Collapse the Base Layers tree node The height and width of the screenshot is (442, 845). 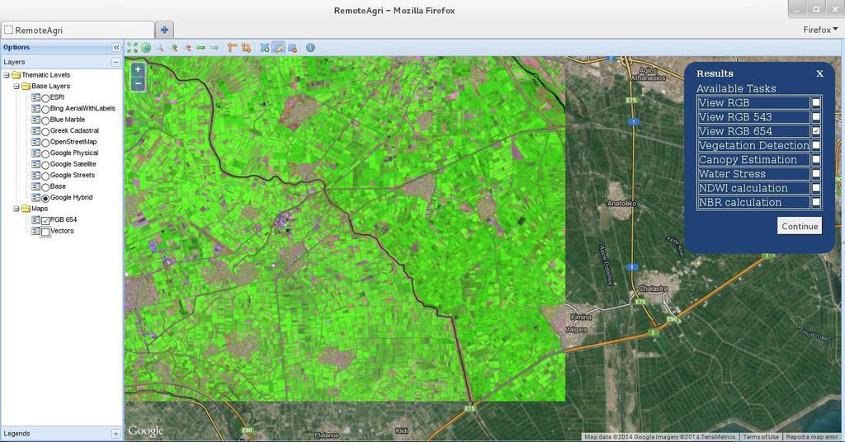point(17,86)
